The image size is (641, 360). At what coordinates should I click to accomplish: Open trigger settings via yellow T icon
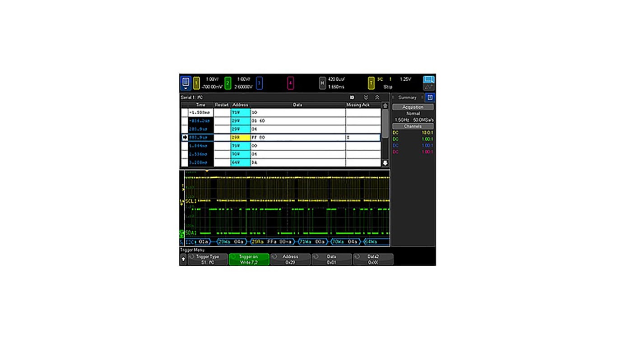click(371, 83)
